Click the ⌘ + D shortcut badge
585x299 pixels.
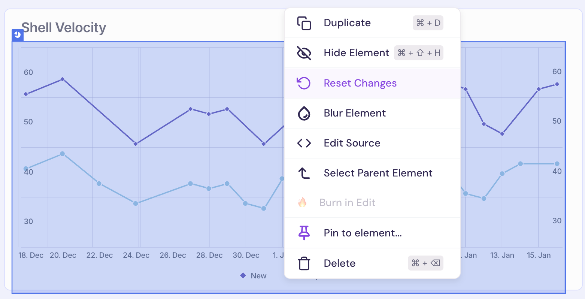click(x=428, y=23)
